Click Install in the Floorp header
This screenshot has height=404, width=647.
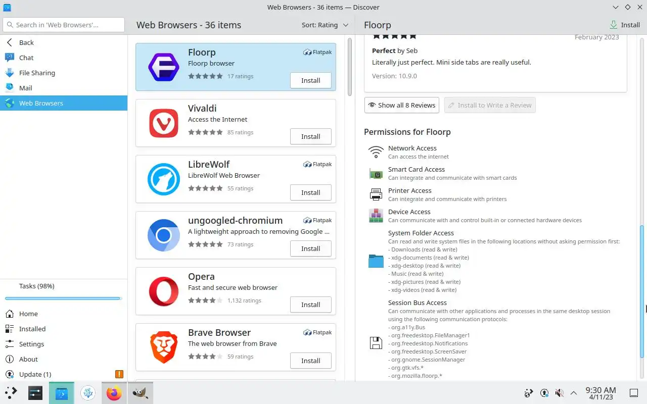[625, 25]
